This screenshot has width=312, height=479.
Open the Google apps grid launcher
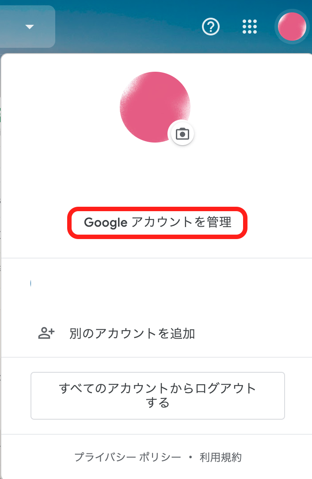tap(250, 27)
